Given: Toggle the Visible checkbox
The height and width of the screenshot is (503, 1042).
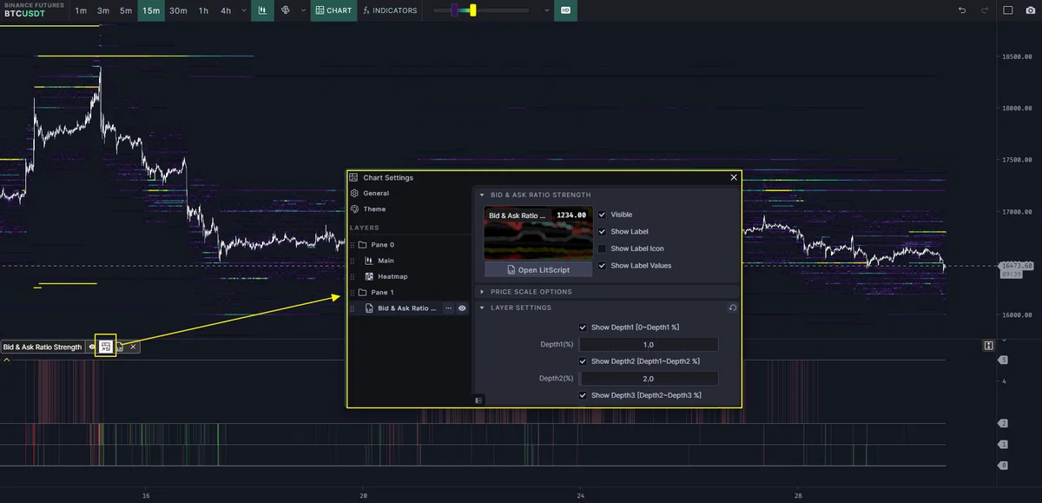Looking at the screenshot, I should pyautogui.click(x=602, y=215).
